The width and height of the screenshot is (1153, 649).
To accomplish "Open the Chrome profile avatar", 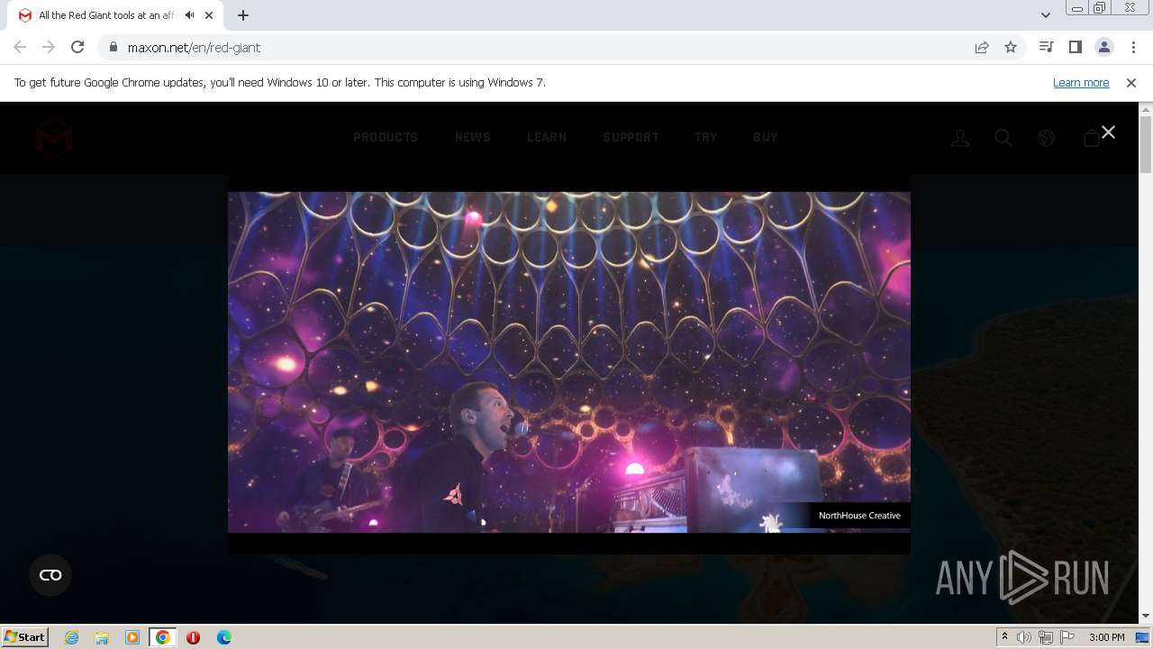I will 1103,47.
